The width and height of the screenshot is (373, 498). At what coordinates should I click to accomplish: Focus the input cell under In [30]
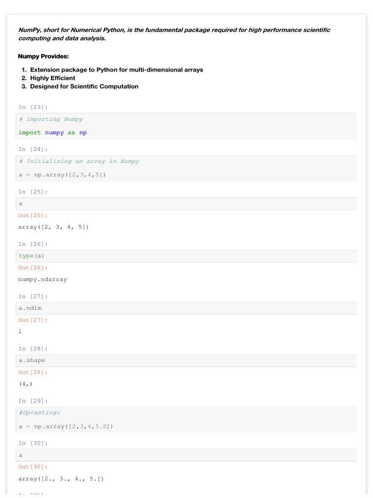186,455
